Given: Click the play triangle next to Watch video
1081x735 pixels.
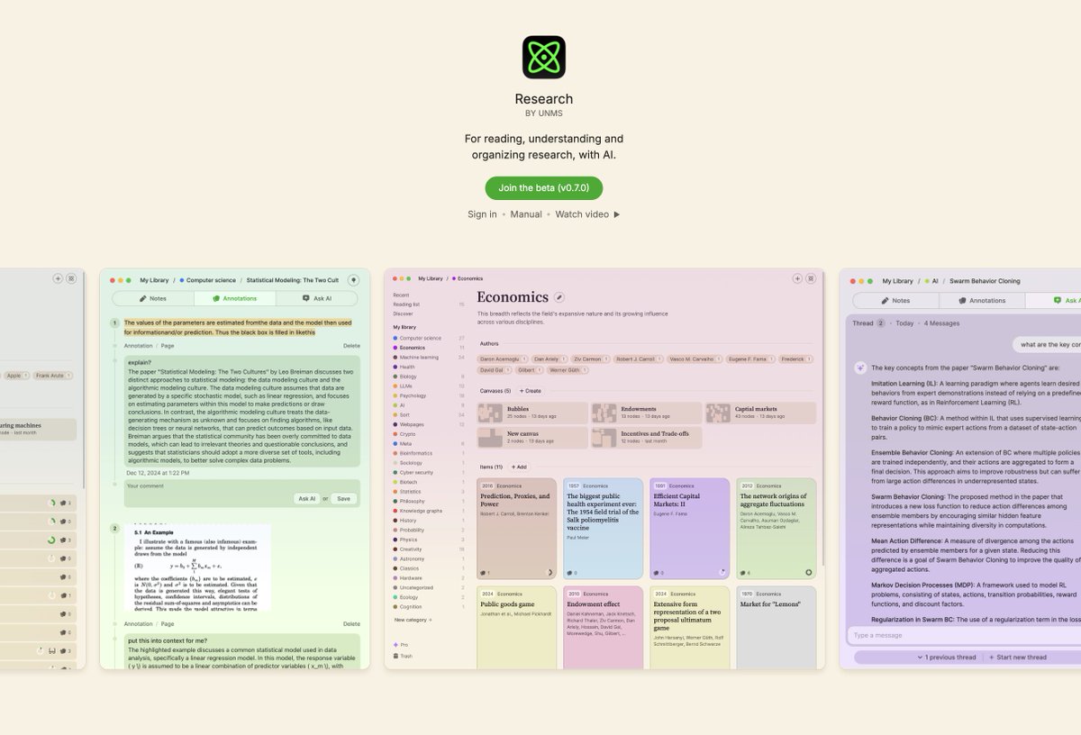Looking at the screenshot, I should pyautogui.click(x=618, y=214).
